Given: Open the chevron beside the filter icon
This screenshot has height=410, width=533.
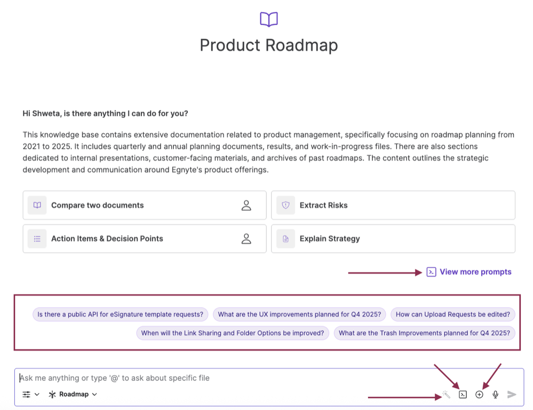Looking at the screenshot, I should (x=36, y=395).
